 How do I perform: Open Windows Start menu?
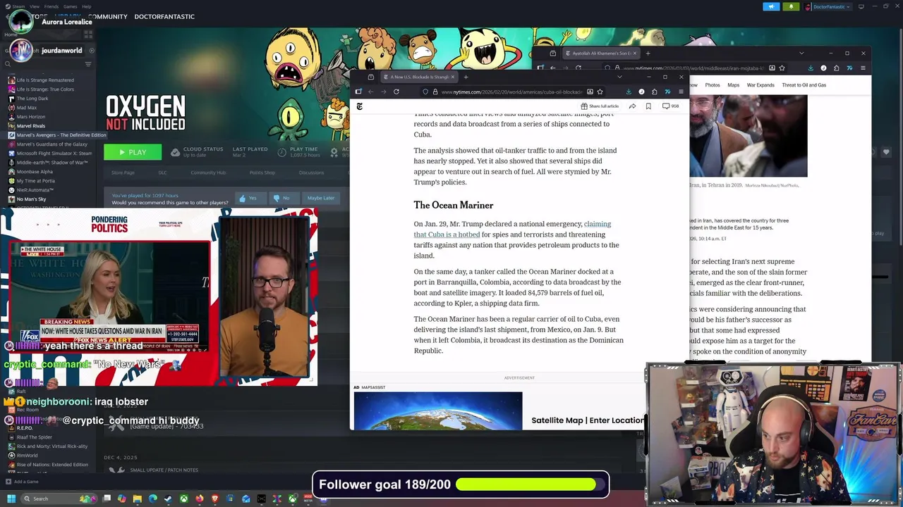(x=11, y=499)
